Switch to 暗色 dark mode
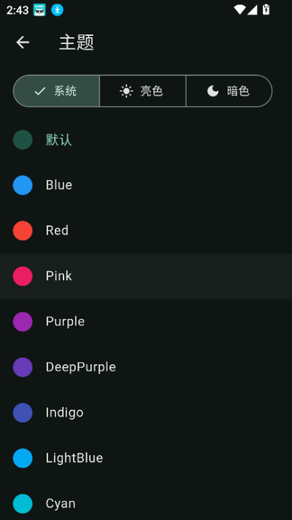Screen dimensions: 292x520 point(229,91)
